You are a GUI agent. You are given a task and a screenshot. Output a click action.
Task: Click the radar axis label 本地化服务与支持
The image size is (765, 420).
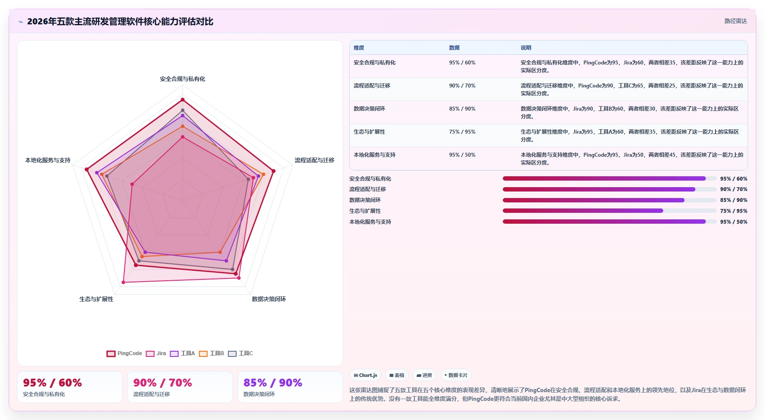pyautogui.click(x=48, y=160)
